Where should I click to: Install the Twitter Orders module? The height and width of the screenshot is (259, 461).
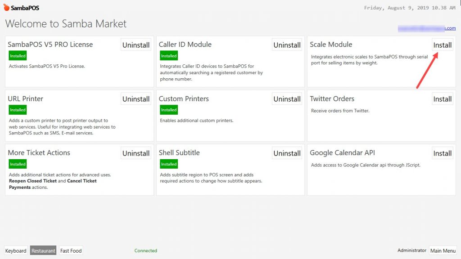coord(442,99)
